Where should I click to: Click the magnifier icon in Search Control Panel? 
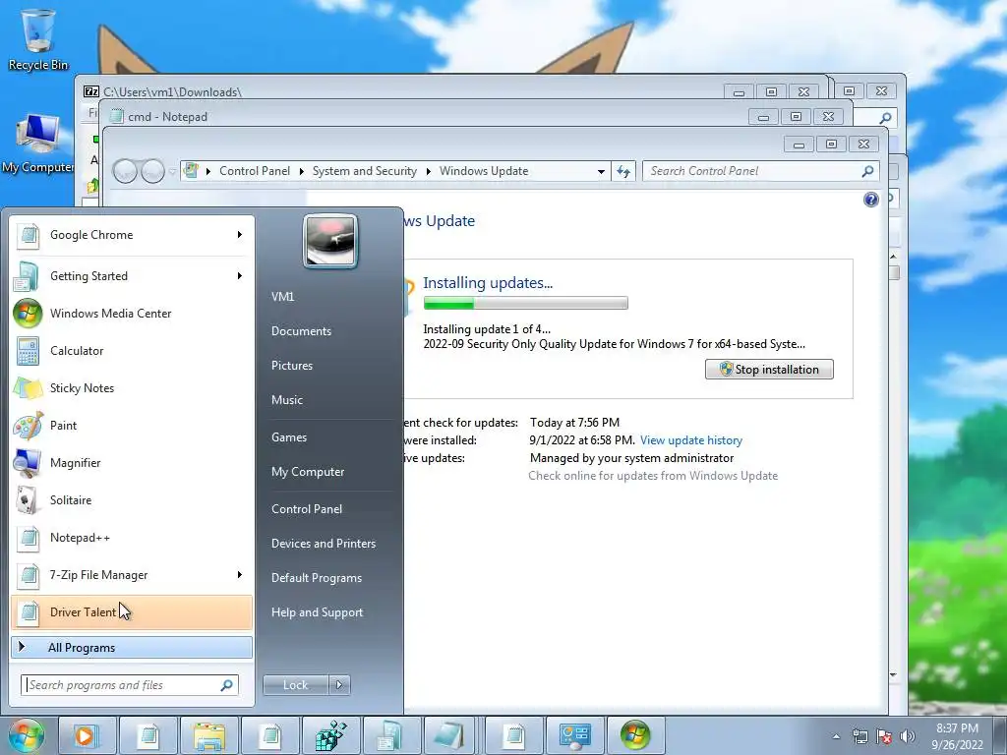pyautogui.click(x=867, y=171)
